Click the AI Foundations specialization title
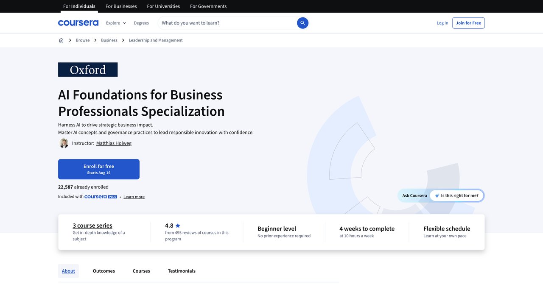 click(x=141, y=103)
